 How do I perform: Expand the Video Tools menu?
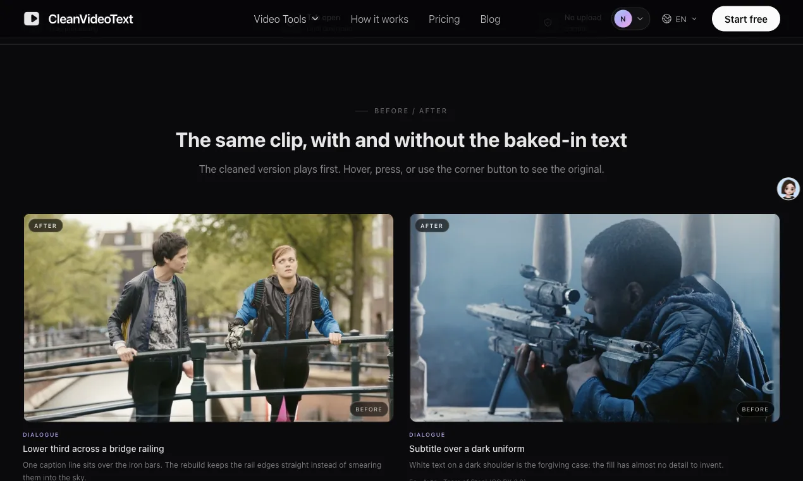(x=286, y=19)
